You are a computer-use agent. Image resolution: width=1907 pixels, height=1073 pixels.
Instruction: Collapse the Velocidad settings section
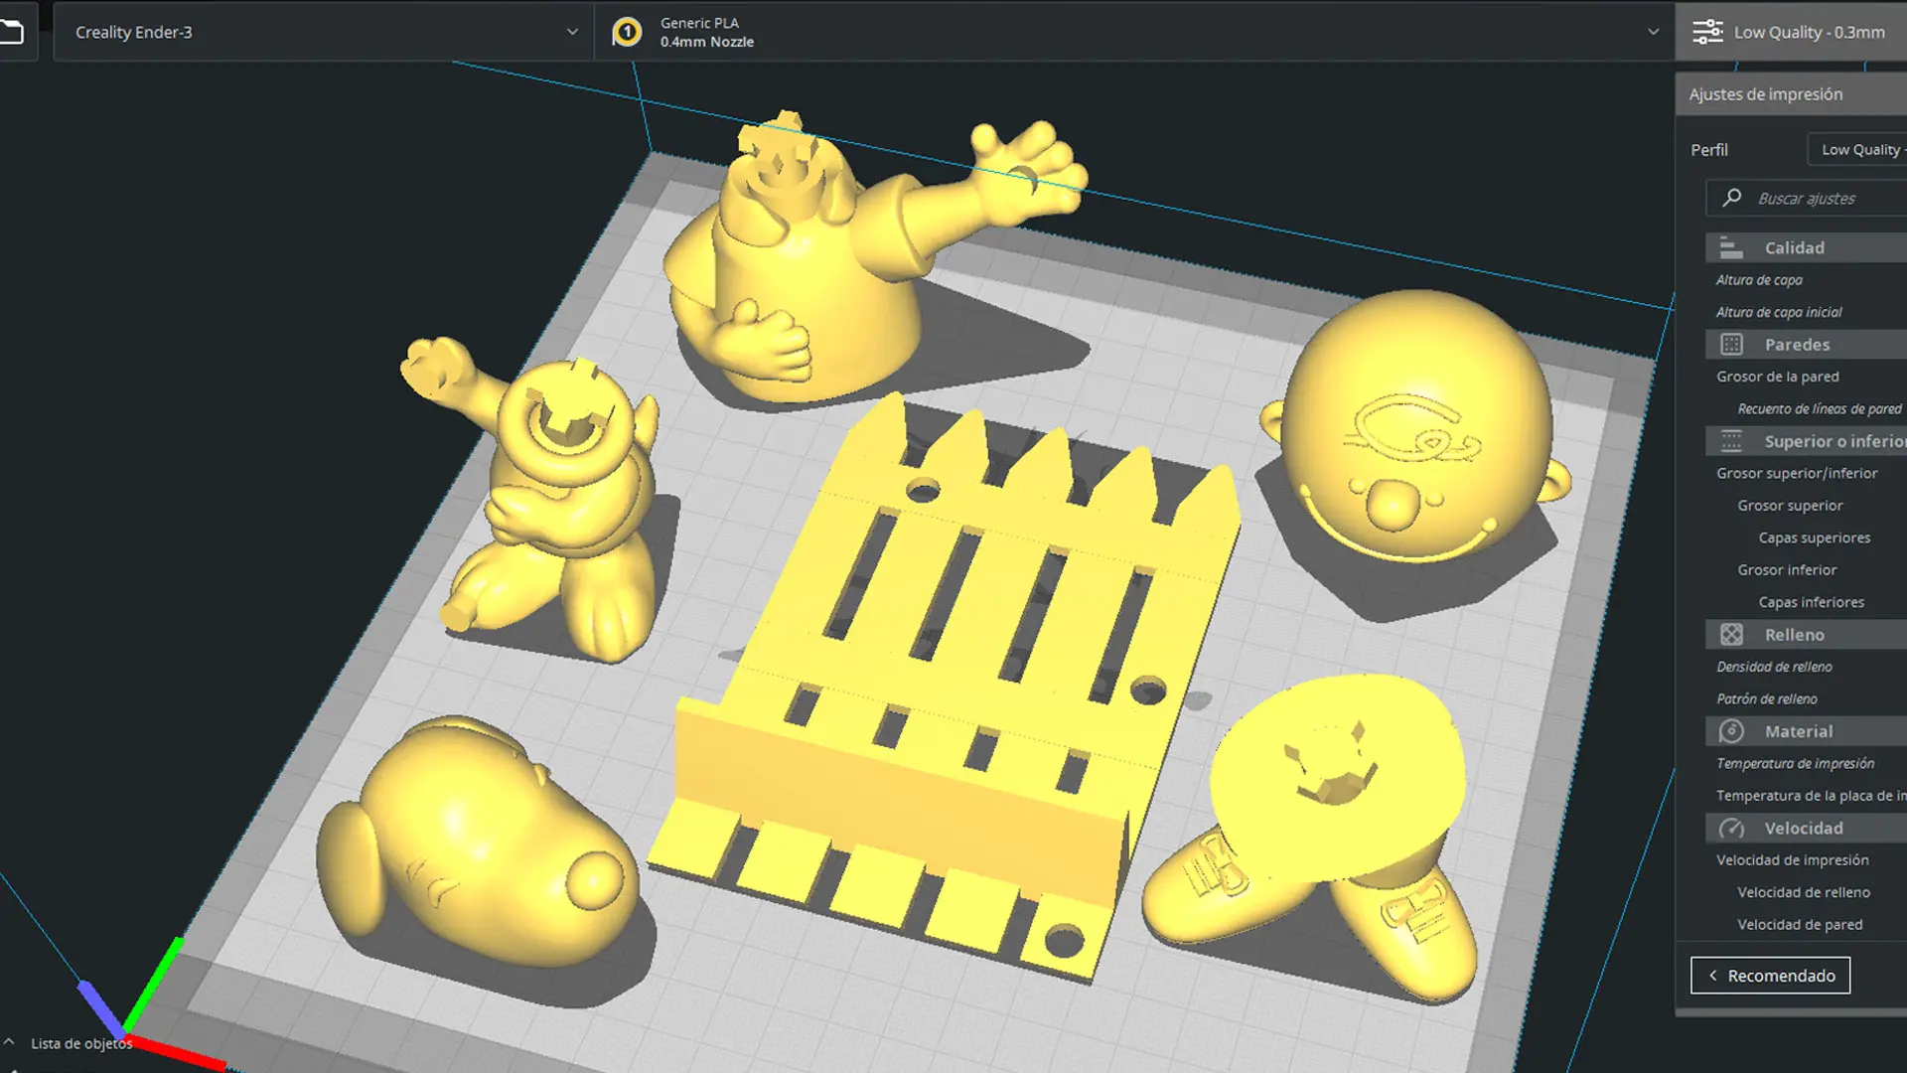pos(1806,828)
